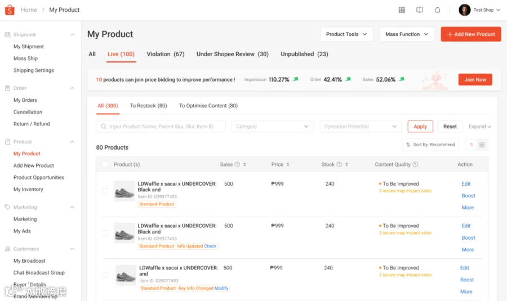
Task: Click the Order sidebar section icon
Action: pos(7,88)
